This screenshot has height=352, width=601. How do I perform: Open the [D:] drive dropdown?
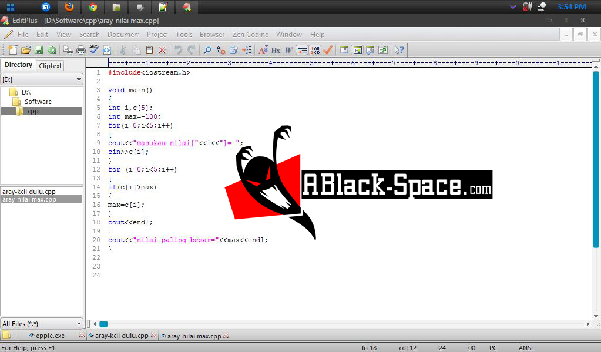pos(79,79)
